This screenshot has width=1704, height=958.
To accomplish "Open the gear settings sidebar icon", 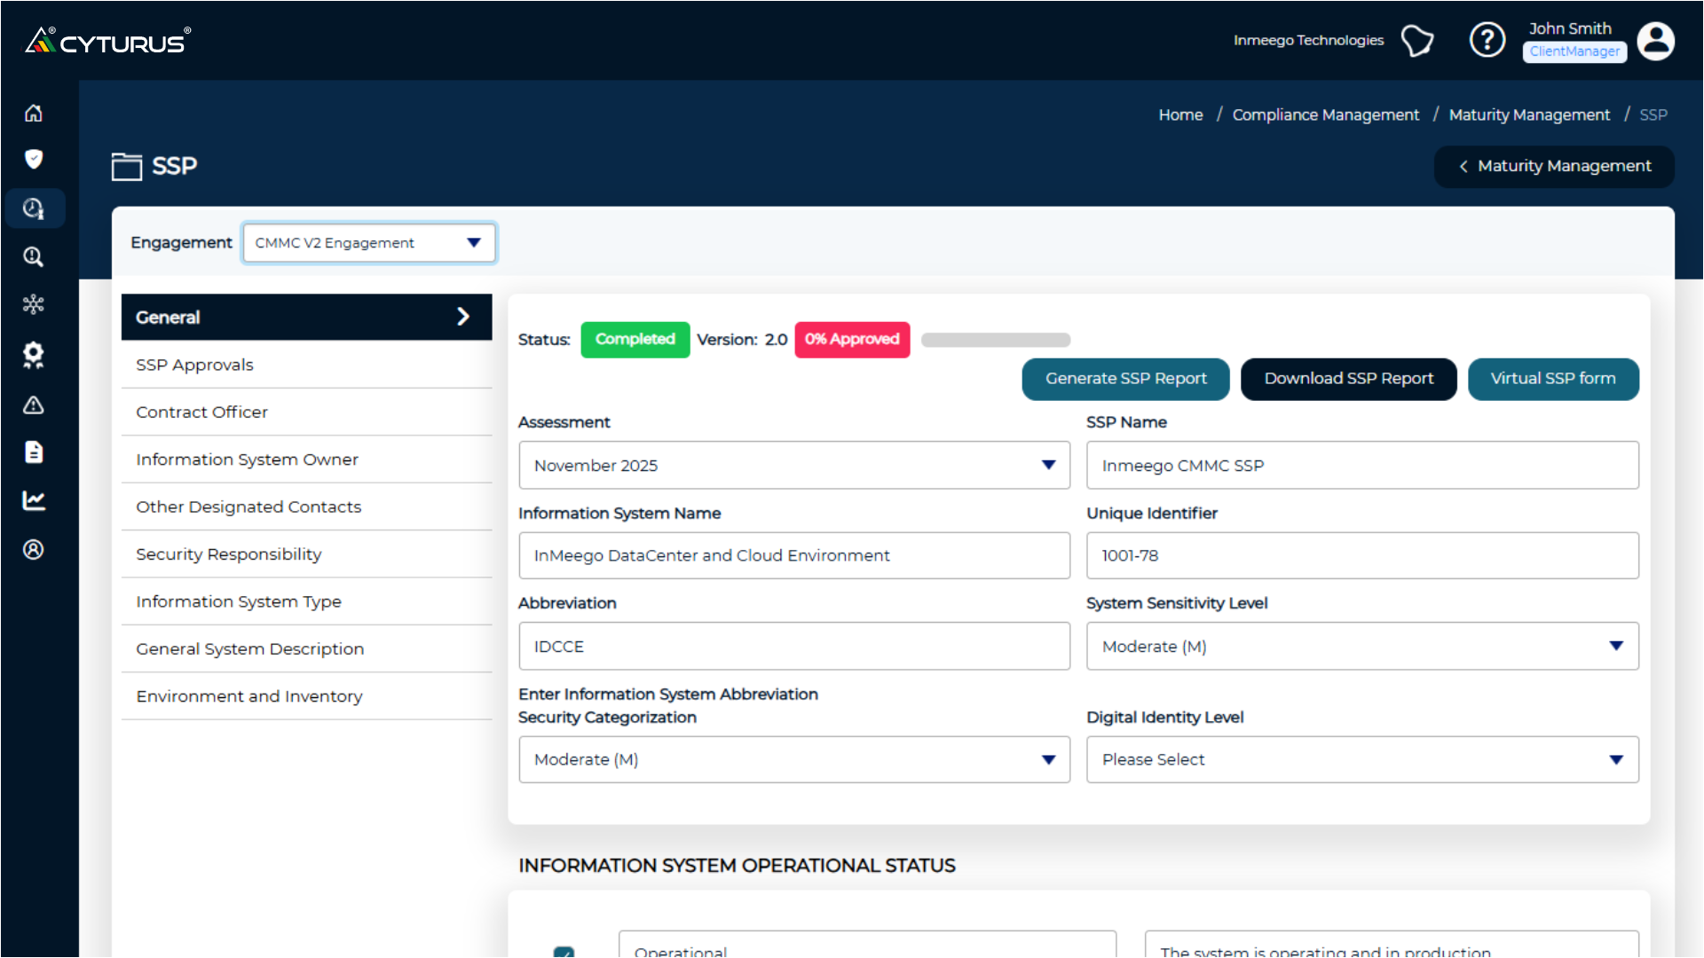I will coord(34,355).
